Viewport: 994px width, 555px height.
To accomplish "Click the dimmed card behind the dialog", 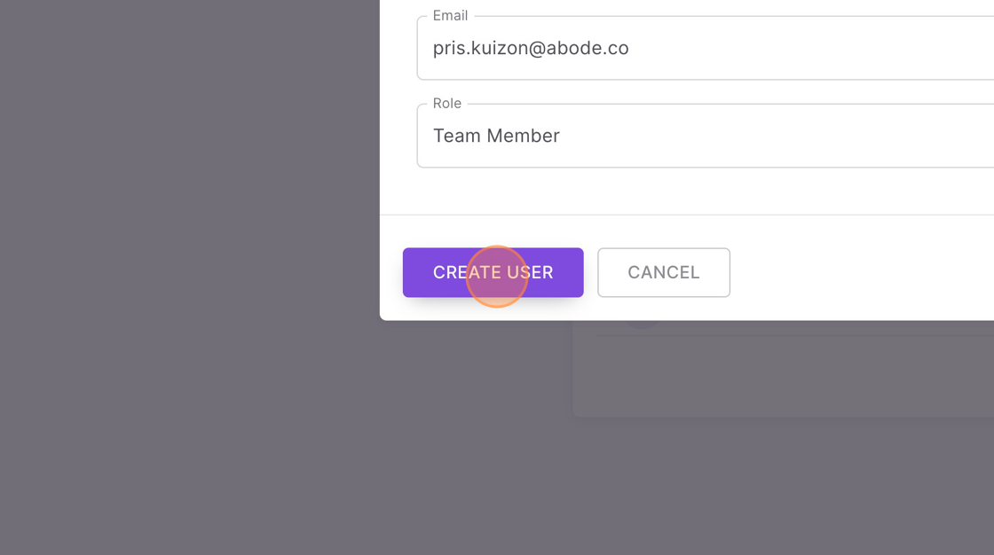I will [783, 374].
